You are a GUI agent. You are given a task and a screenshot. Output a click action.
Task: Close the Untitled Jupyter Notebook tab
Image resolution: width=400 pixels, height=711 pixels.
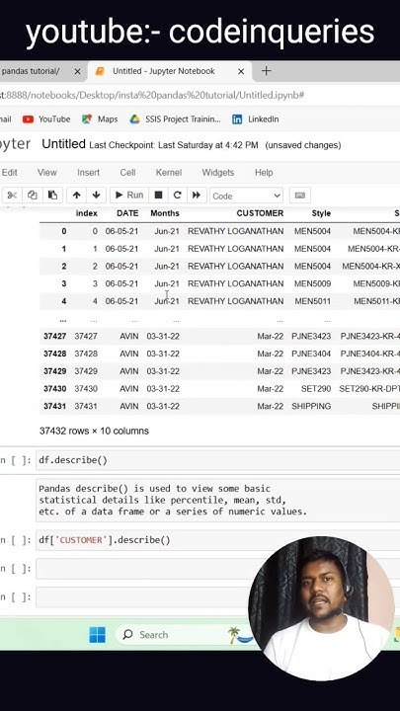click(241, 72)
